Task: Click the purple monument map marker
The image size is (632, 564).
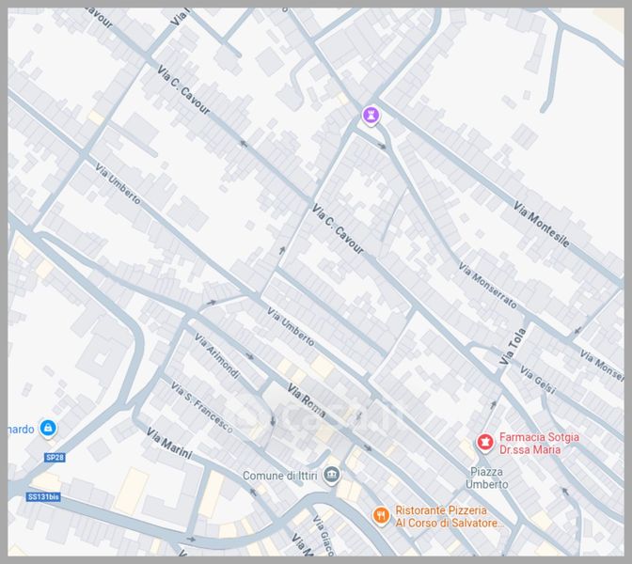Action: tap(372, 116)
